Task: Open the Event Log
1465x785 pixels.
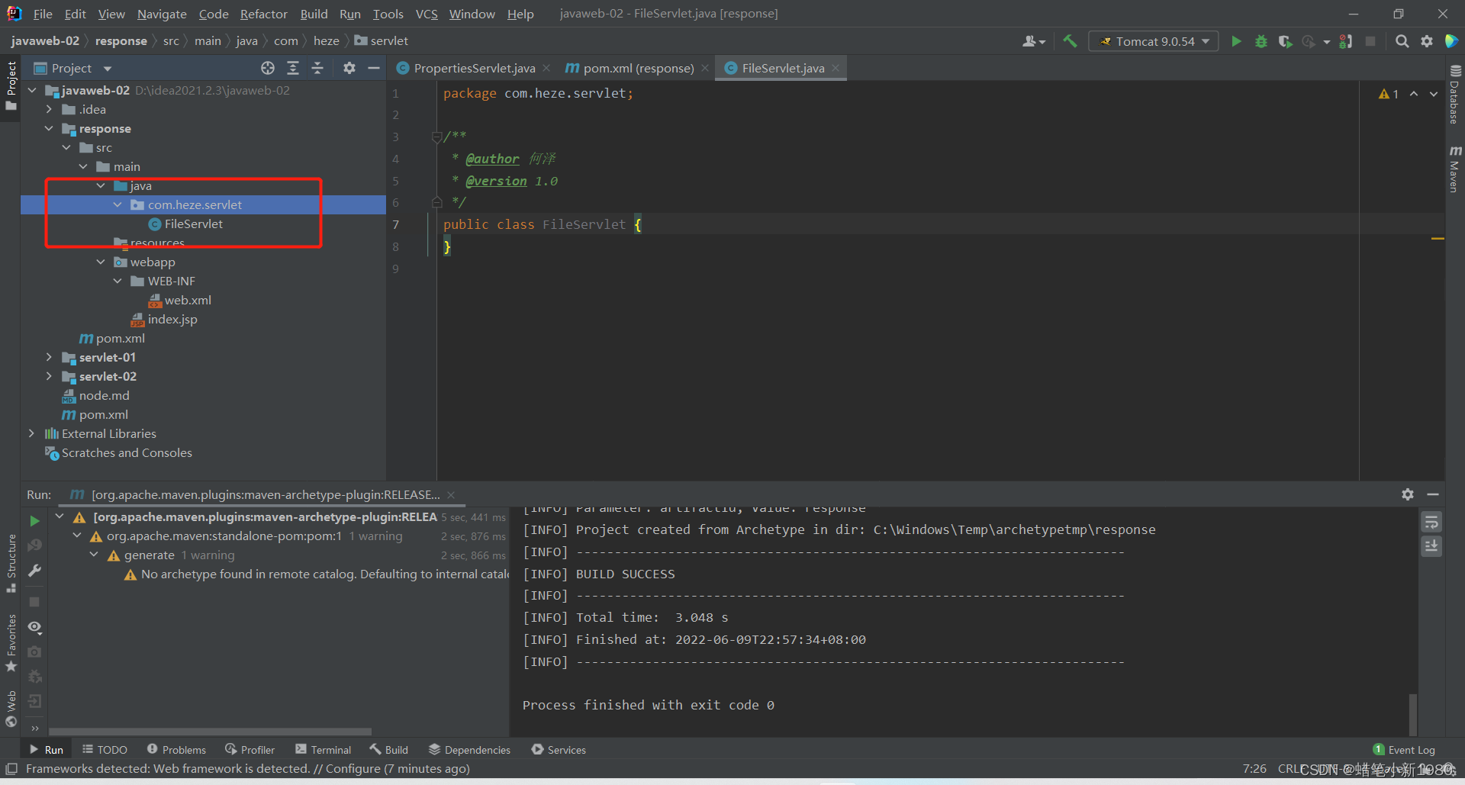Action: tap(1404, 750)
